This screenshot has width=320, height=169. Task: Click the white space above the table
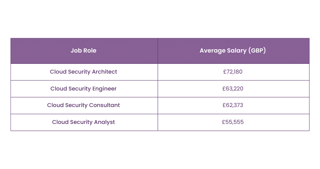(160, 19)
